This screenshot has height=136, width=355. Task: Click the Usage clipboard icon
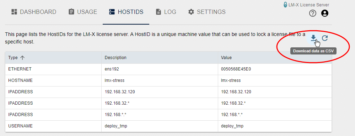(71, 12)
